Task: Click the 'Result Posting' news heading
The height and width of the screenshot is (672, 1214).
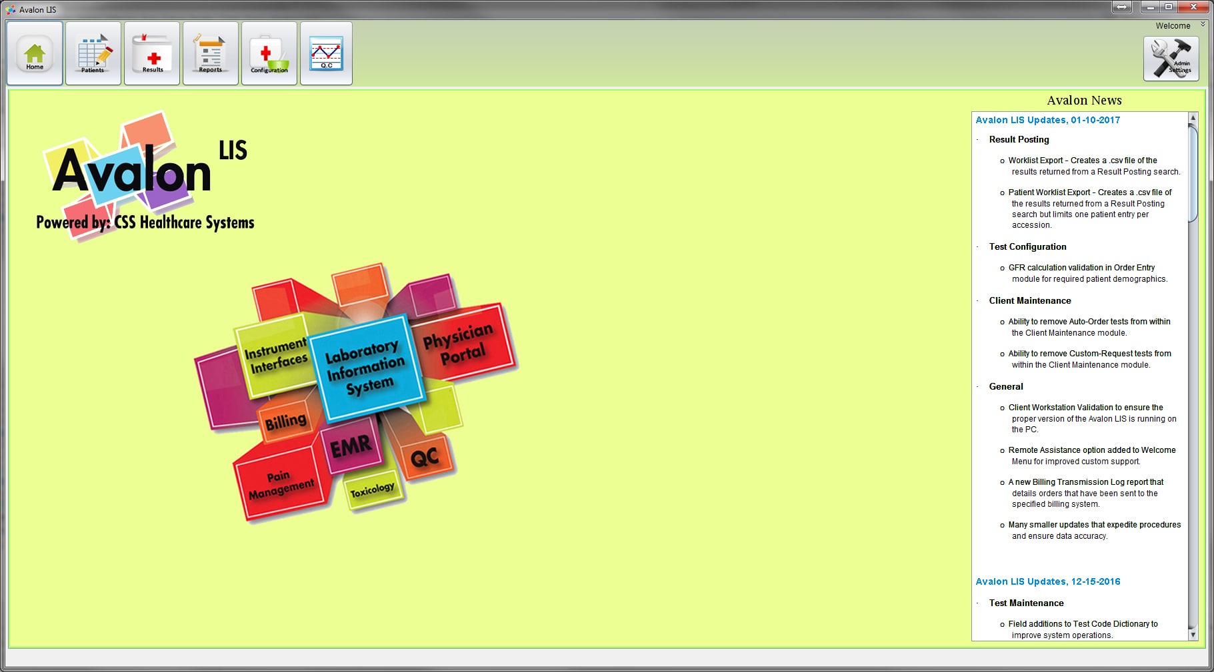Action: 1019,139
